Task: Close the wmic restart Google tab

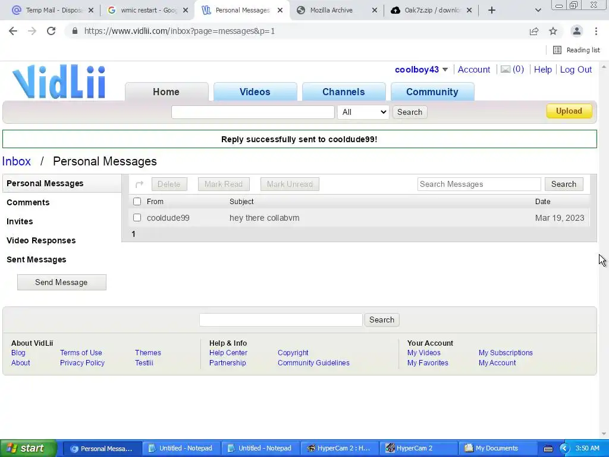Action: [x=186, y=10]
